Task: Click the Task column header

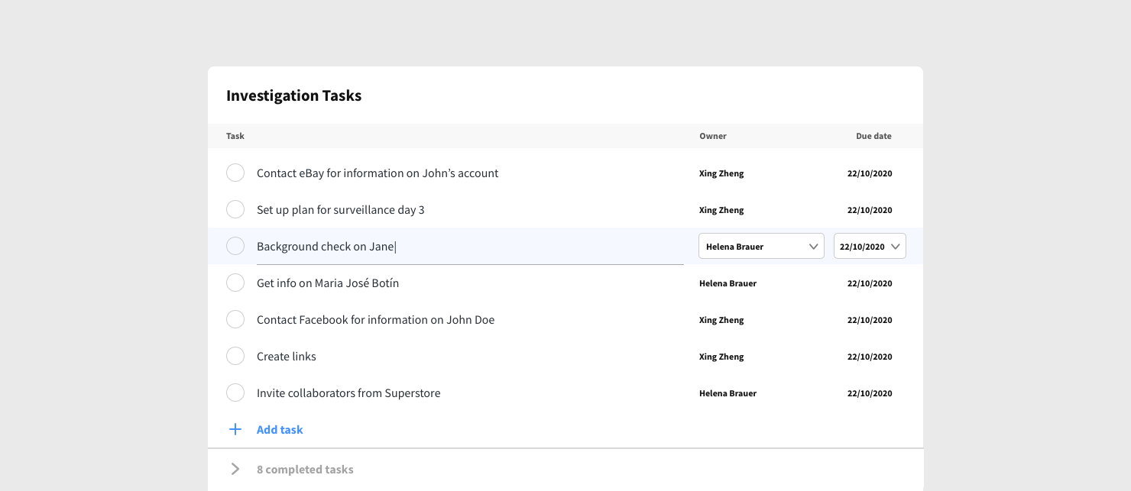Action: tap(235, 136)
